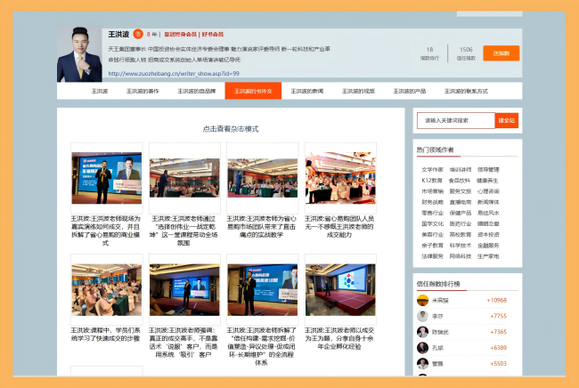
Task: Select 陈旭武's avatar in ranking list
Action: (x=422, y=332)
